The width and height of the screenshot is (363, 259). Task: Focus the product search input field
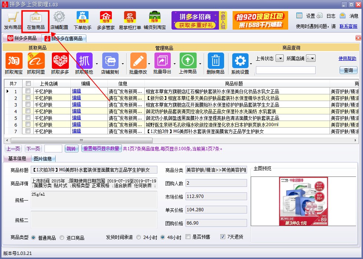click(286, 70)
